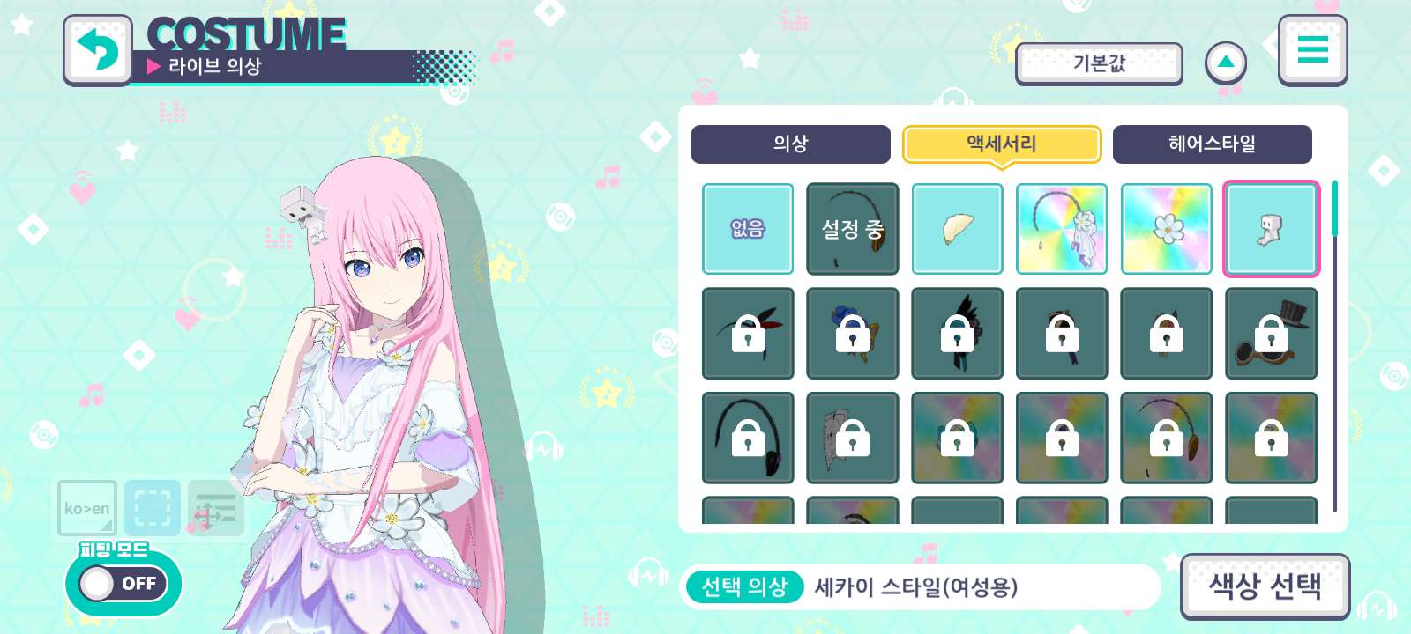Switch to the 의상 tab

click(791, 144)
